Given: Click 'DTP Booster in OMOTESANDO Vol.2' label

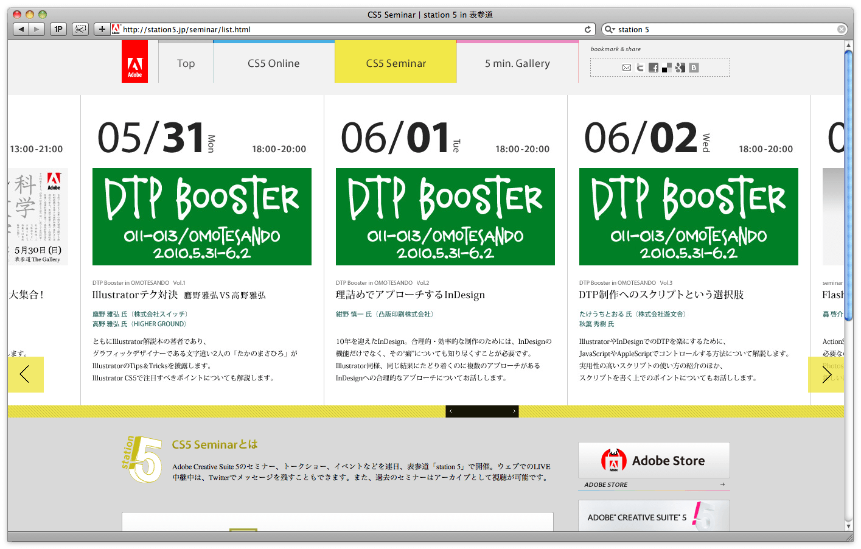Looking at the screenshot, I should click(x=382, y=283).
